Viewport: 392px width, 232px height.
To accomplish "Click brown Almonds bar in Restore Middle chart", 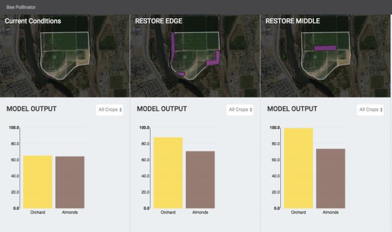I will pyautogui.click(x=330, y=178).
